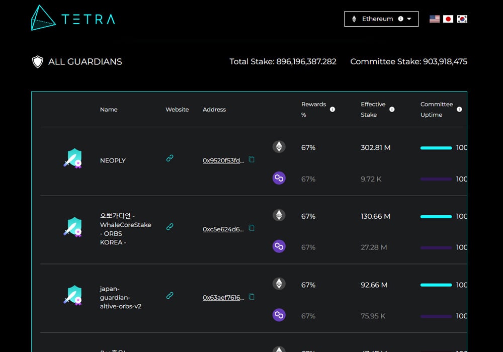
Task: Open japan-guardian address 0x63aef7616...
Action: [223, 298]
